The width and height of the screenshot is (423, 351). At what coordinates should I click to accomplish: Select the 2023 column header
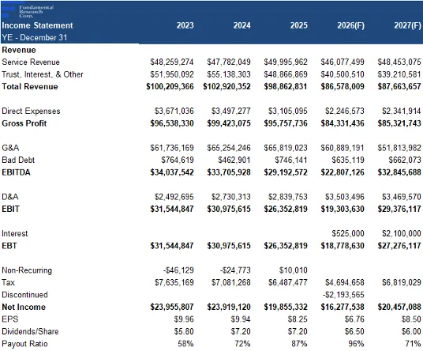coord(185,25)
